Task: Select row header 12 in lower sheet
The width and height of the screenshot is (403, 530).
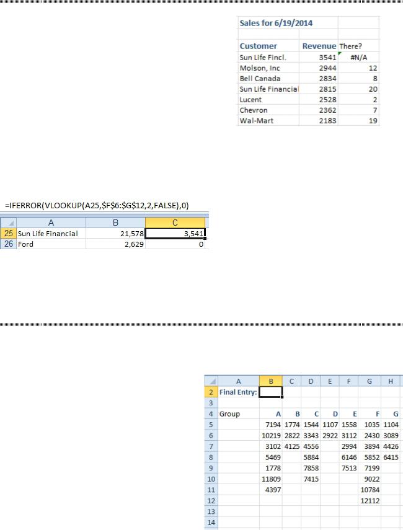Action: [x=211, y=501]
